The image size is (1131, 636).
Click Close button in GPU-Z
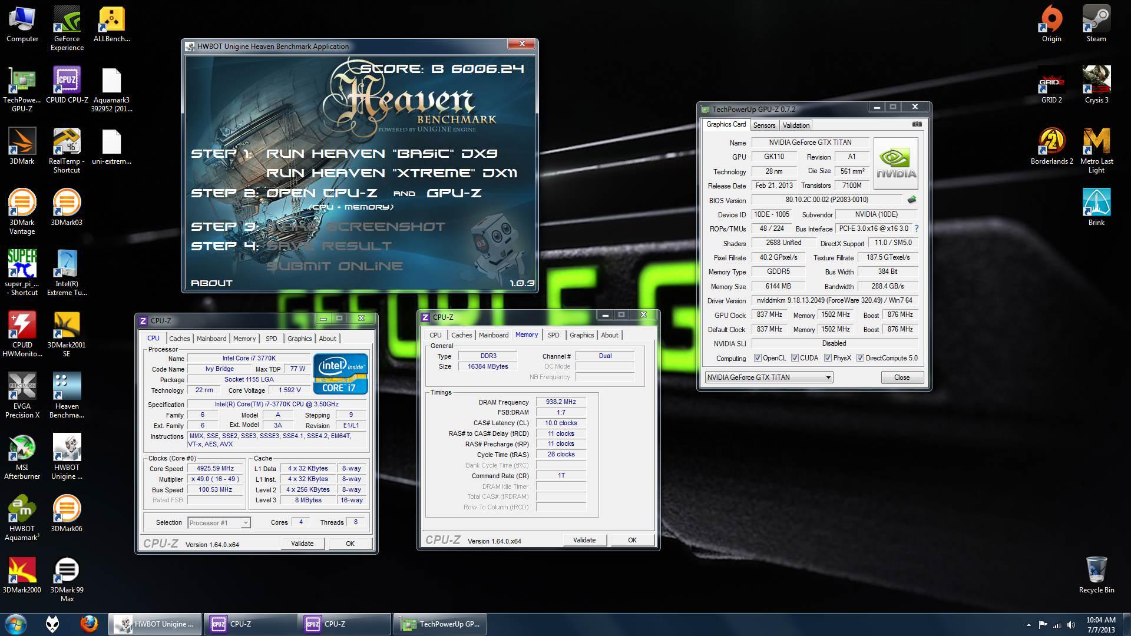[902, 377]
